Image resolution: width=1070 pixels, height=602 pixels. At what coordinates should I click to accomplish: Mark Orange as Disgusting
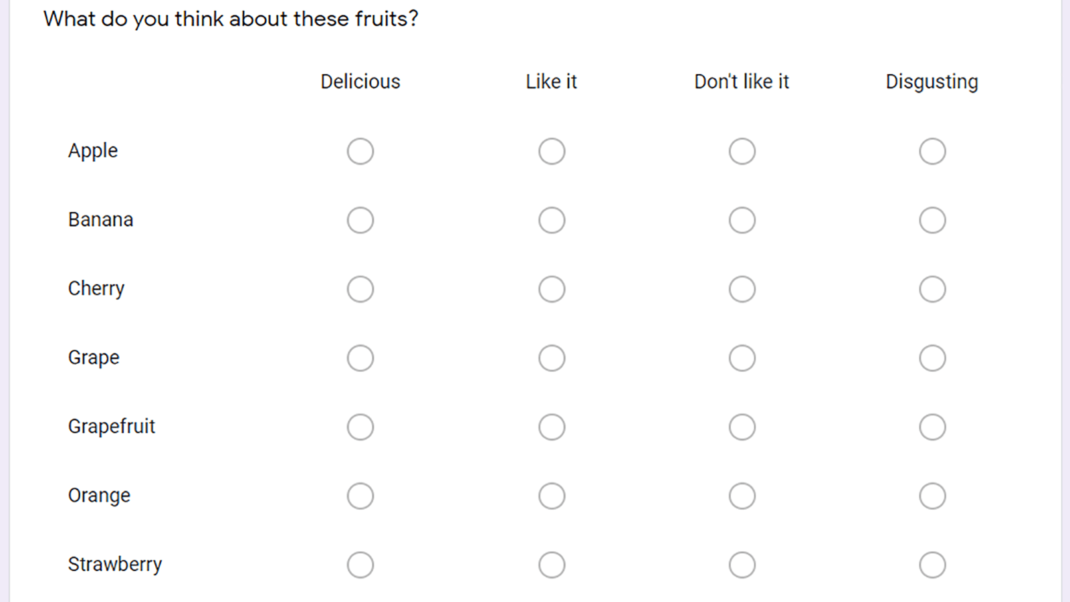pos(932,496)
